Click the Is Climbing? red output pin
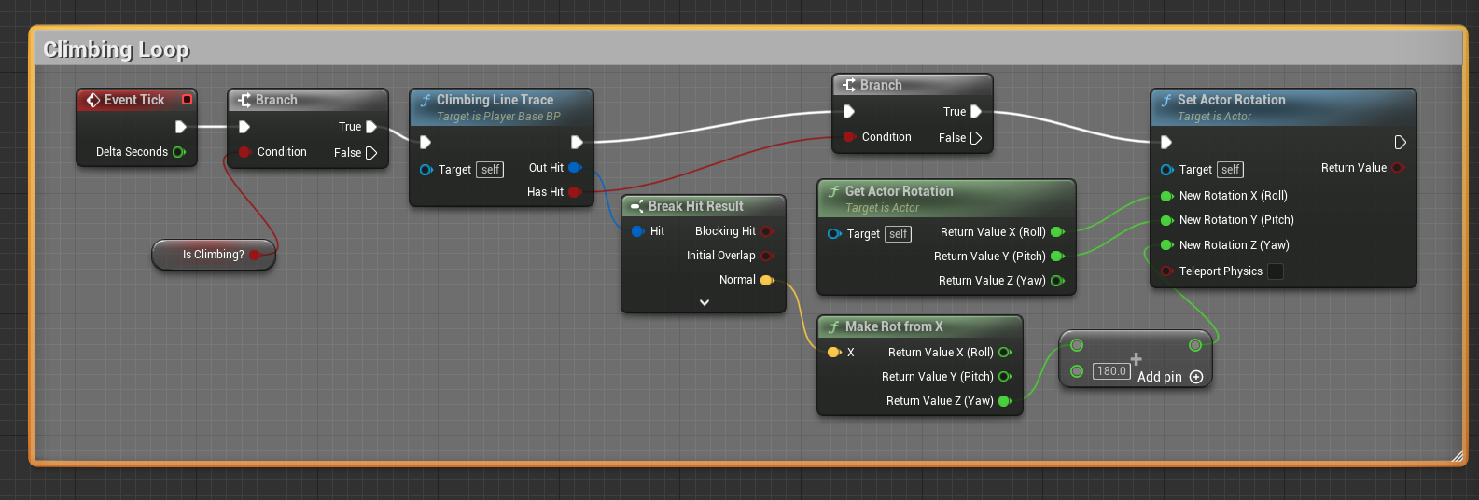 click(256, 255)
